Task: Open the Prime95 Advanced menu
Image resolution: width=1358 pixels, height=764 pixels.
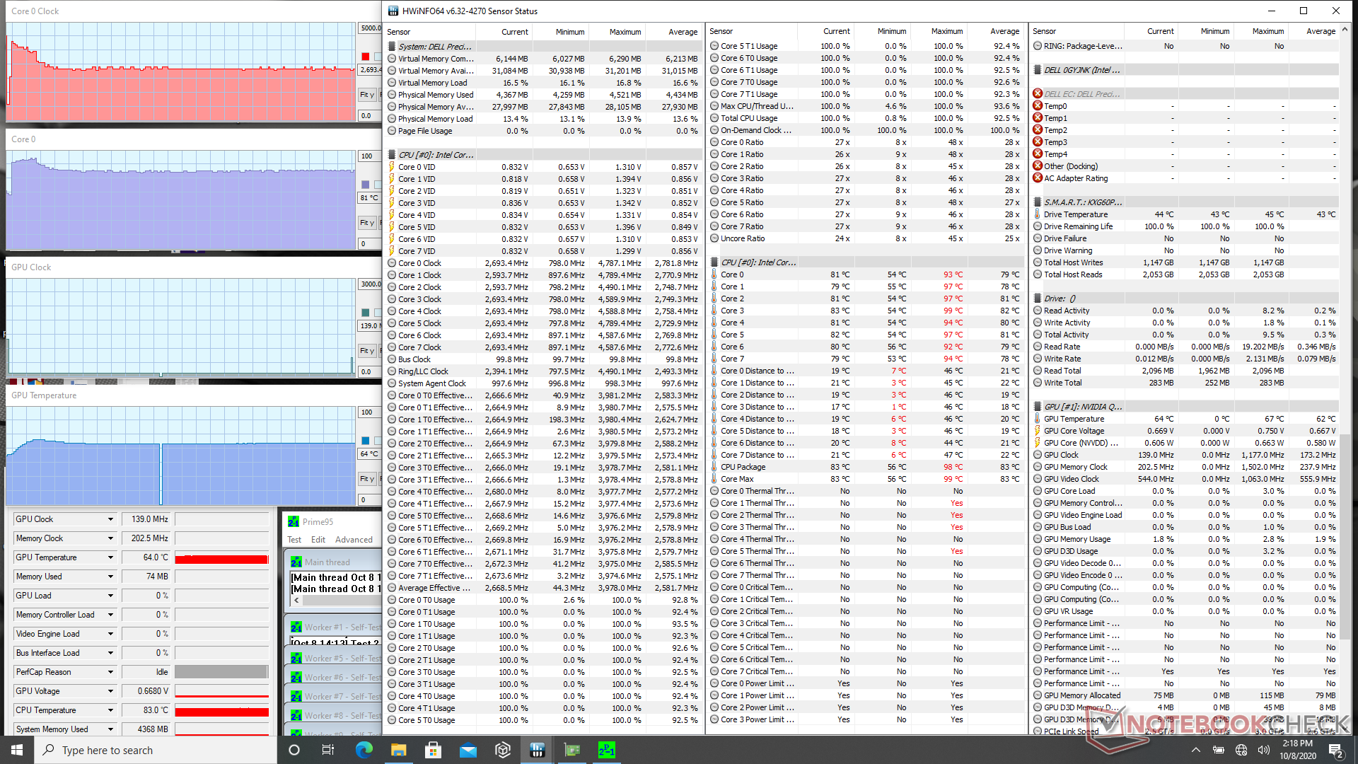Action: point(354,540)
